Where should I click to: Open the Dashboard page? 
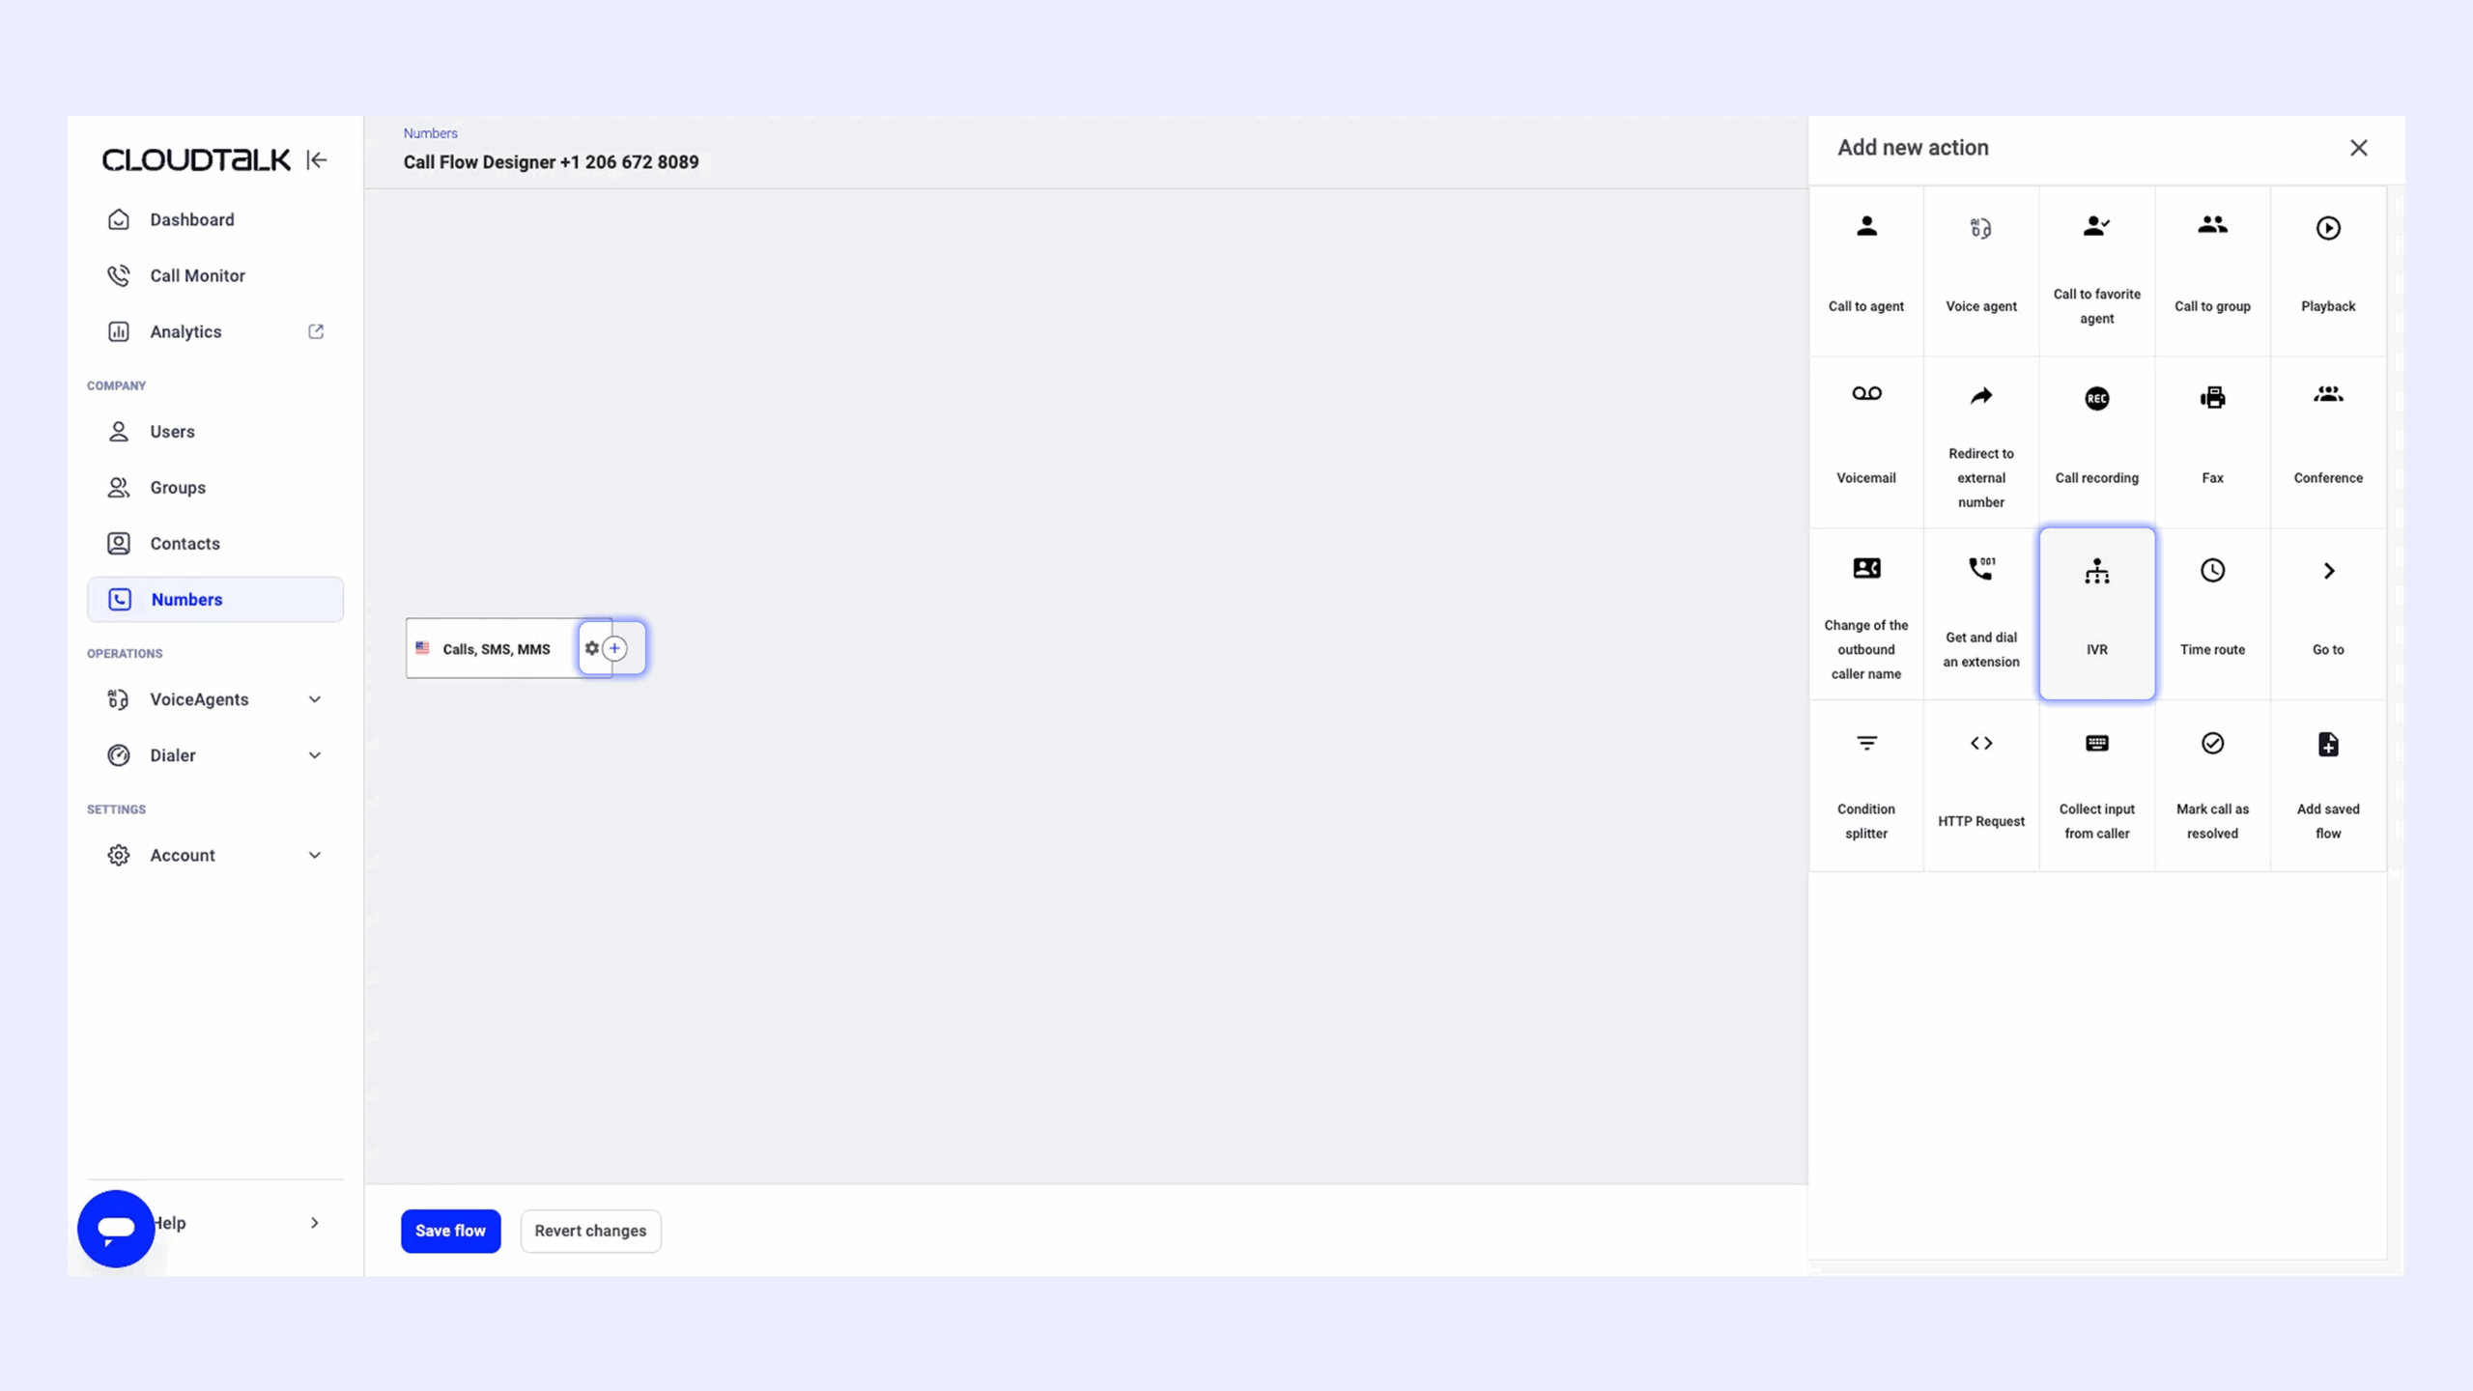pyautogui.click(x=191, y=220)
